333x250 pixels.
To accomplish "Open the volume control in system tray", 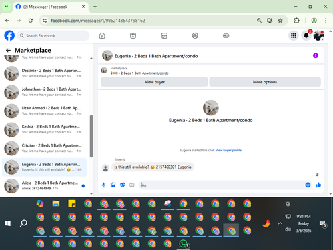I will tap(288, 229).
